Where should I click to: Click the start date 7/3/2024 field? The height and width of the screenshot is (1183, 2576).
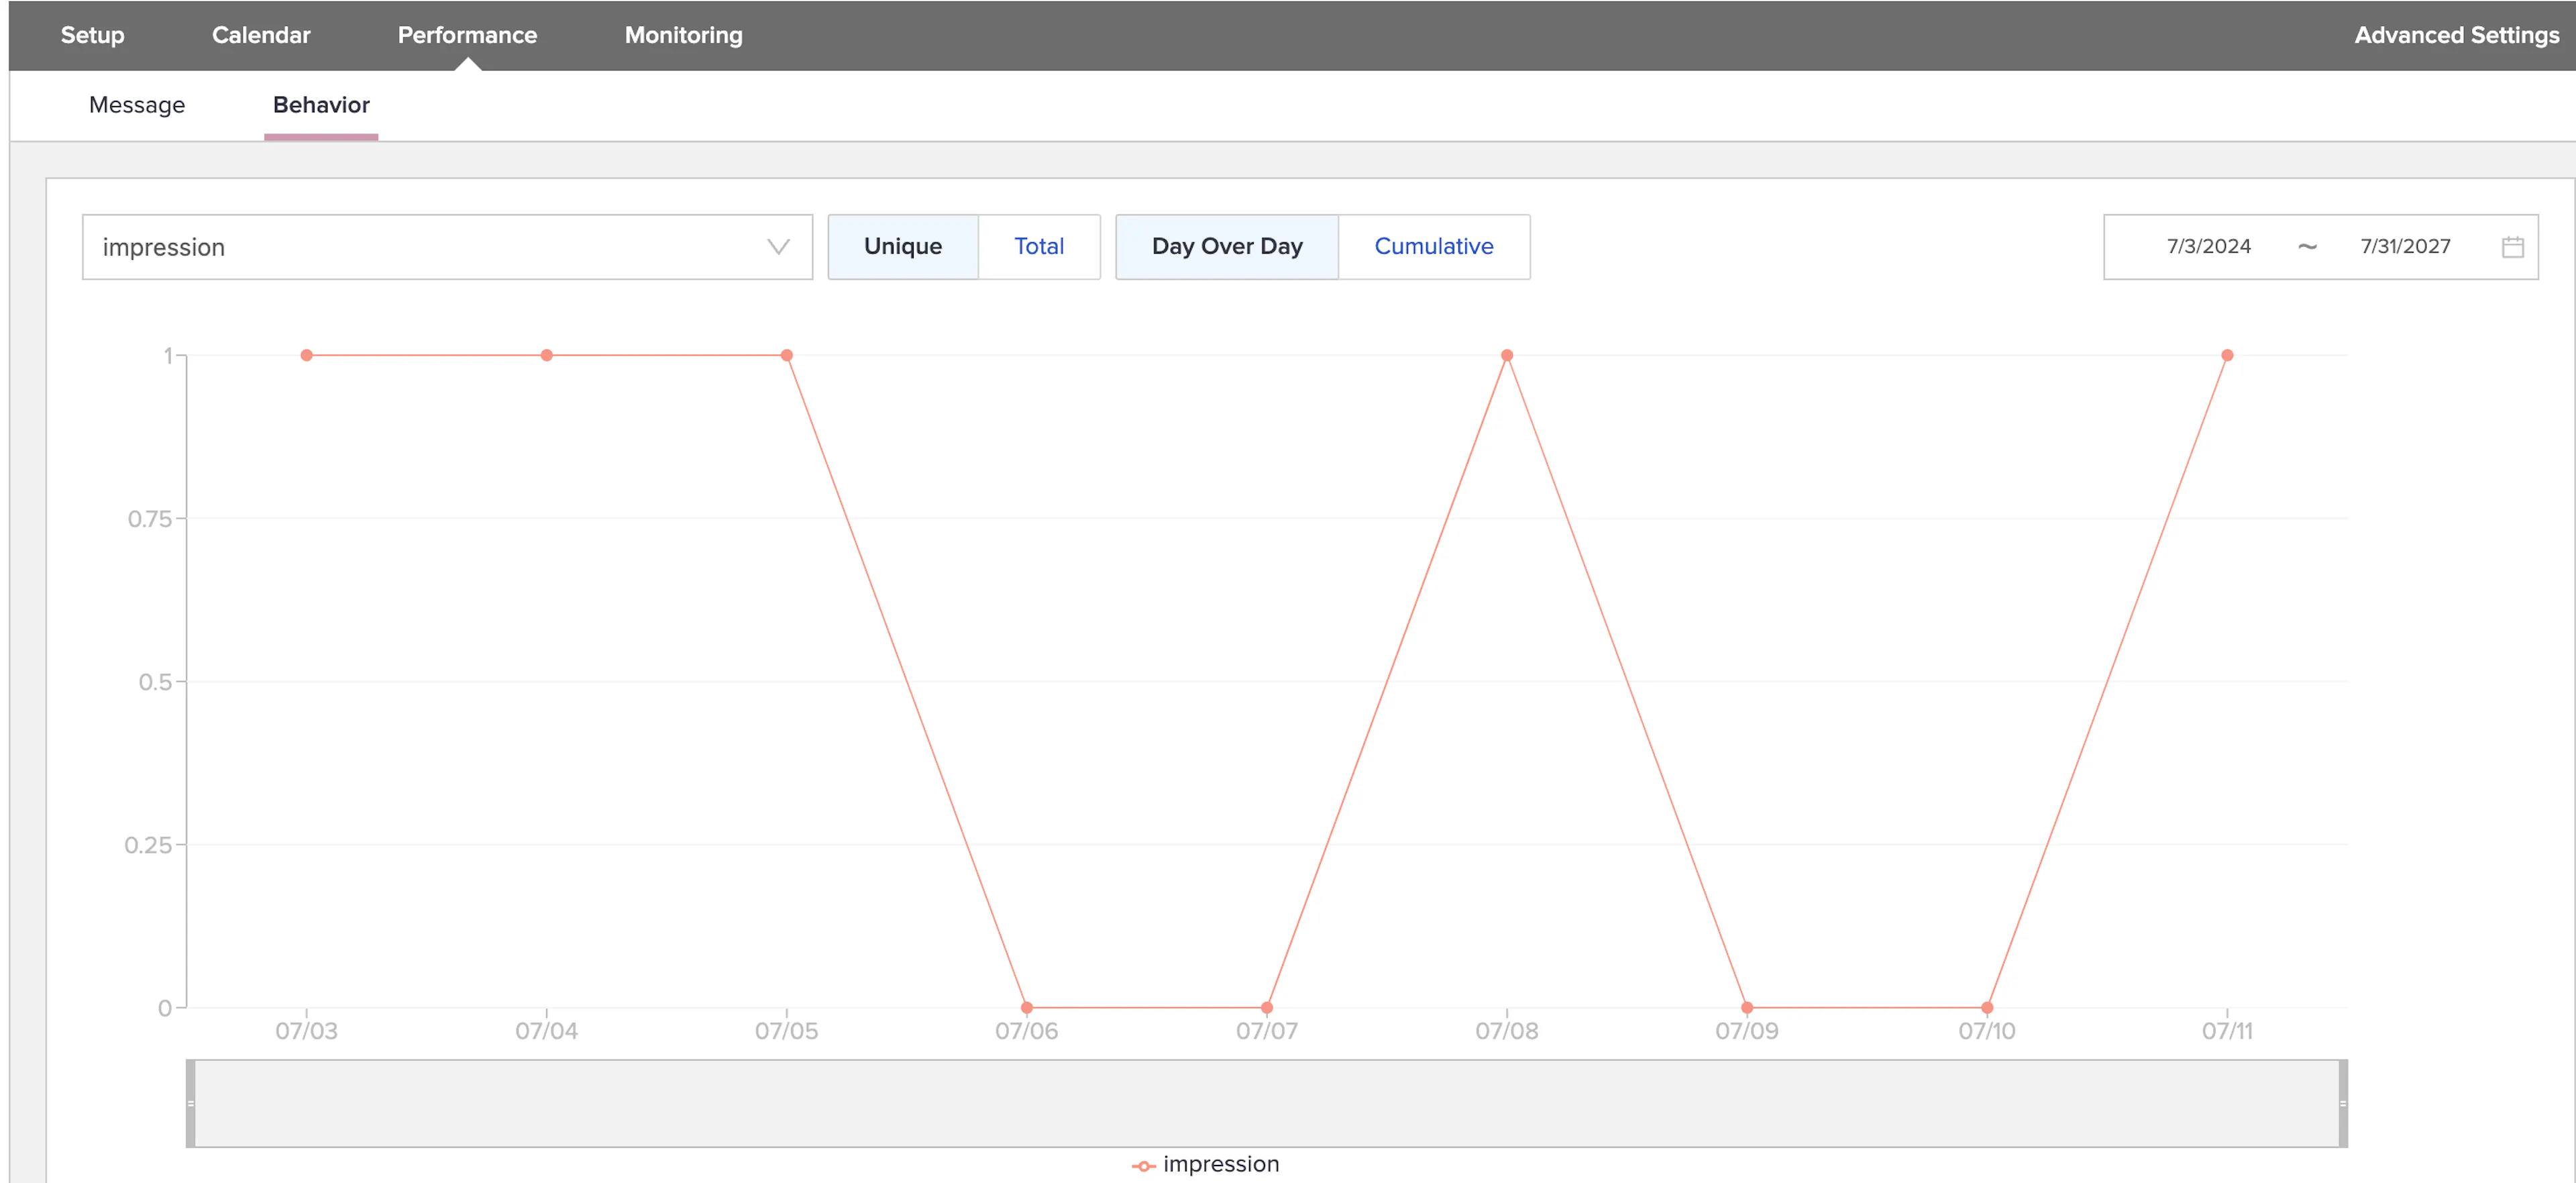[2208, 246]
